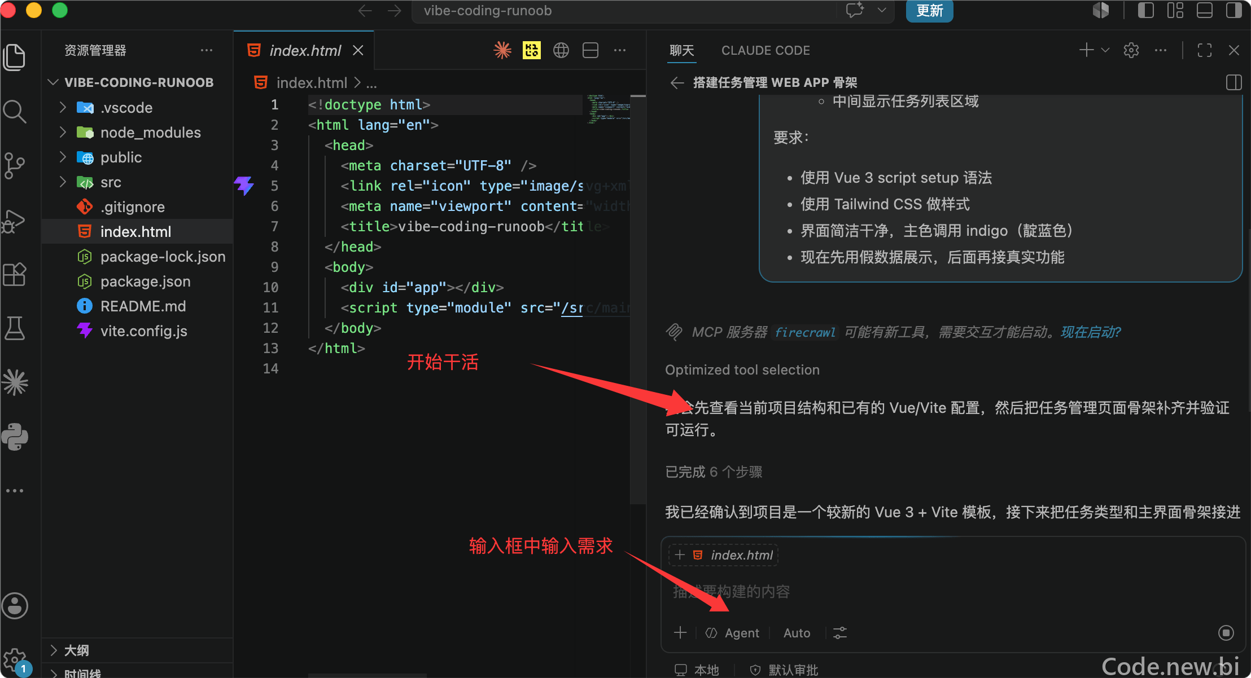Focus the 描述要构建的内容 chat input
The width and height of the screenshot is (1251, 678).
point(953,592)
